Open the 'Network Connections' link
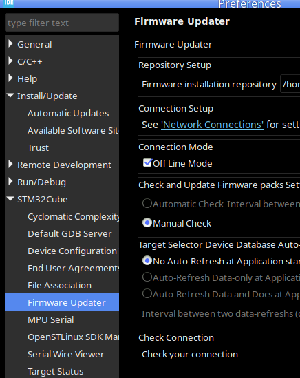Viewport: 300px width, 378px height. click(212, 125)
